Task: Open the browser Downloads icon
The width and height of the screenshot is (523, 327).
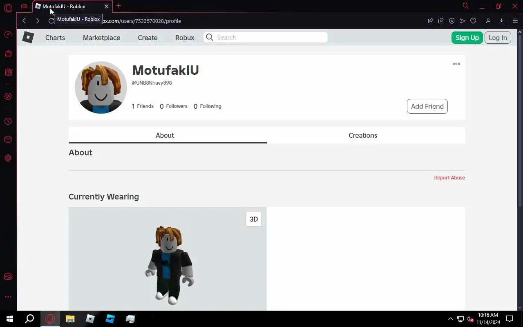Action: click(x=501, y=21)
